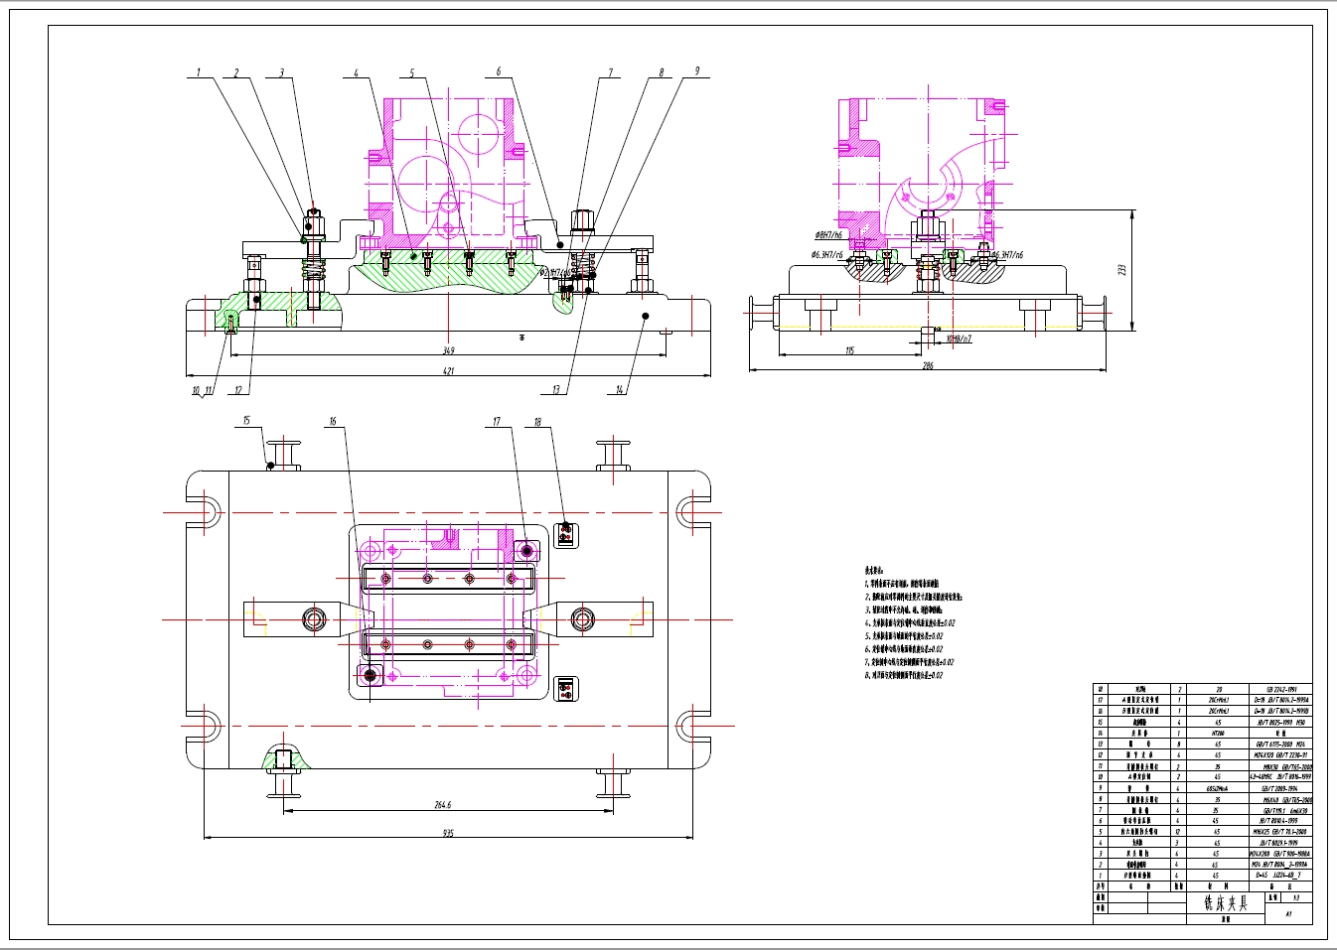Screen dimensions: 1337x950
Task: Select leader callout 12 below the front view
Action: click(x=238, y=390)
